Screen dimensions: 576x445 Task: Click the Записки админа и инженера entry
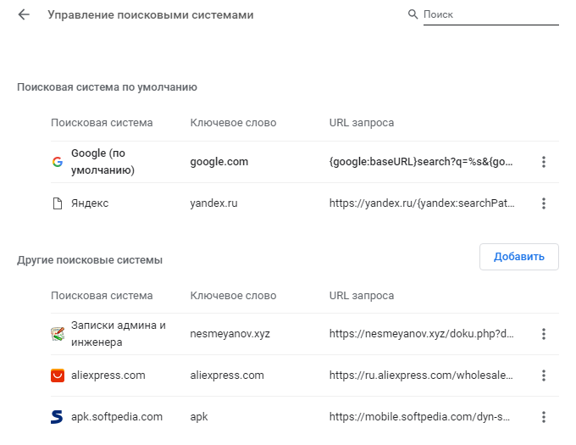[118, 334]
